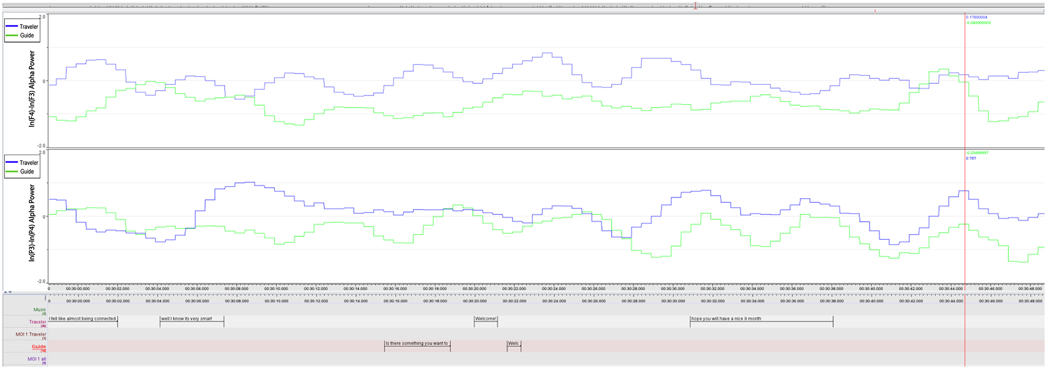
Task: Select the Music tier label
Action: [x=39, y=310]
